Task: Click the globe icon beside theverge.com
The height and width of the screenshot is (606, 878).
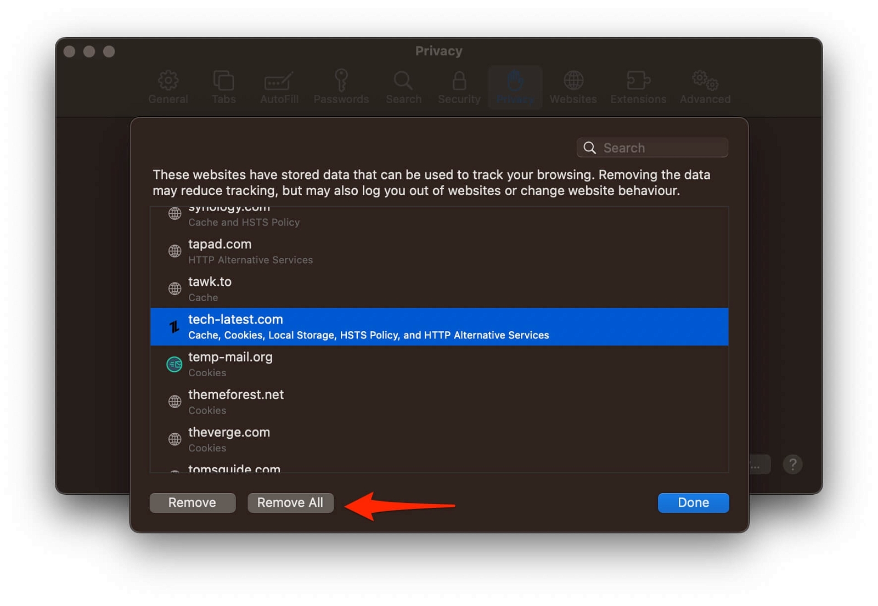Action: [x=175, y=439]
